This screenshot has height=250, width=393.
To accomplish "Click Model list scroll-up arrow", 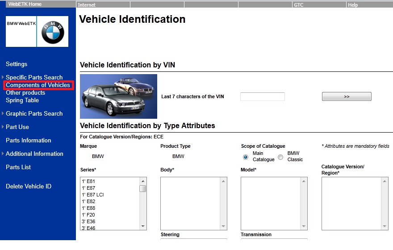I will tap(304, 181).
